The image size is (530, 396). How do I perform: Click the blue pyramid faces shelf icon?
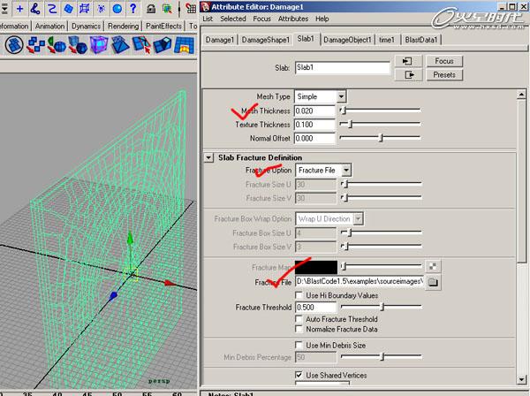(x=120, y=45)
